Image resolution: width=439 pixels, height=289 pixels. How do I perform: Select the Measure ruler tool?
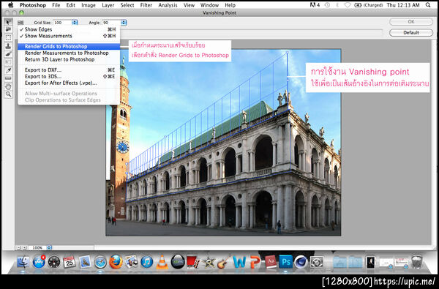8,78
